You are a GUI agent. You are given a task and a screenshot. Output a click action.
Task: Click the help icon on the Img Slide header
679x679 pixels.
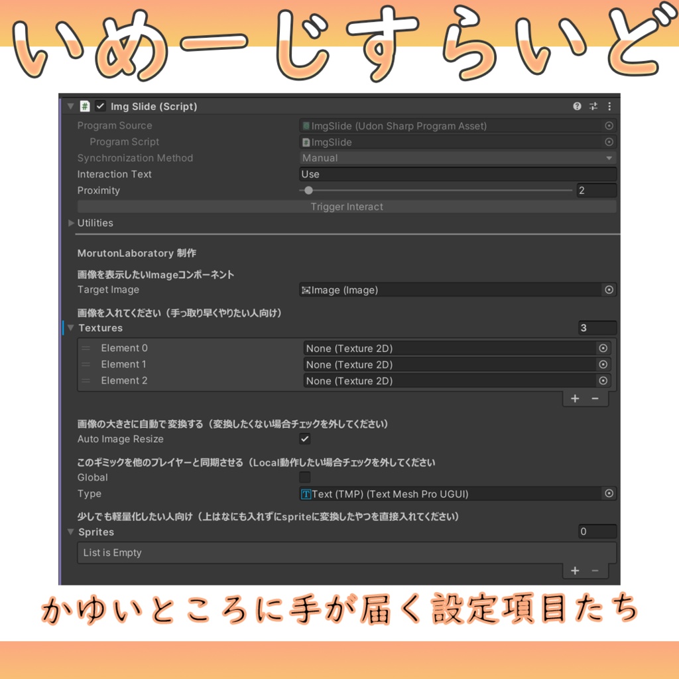576,106
